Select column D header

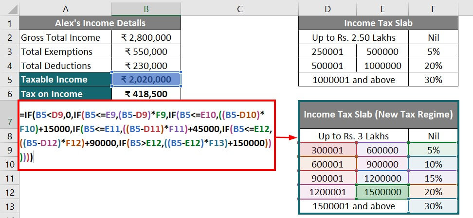[x=327, y=9]
